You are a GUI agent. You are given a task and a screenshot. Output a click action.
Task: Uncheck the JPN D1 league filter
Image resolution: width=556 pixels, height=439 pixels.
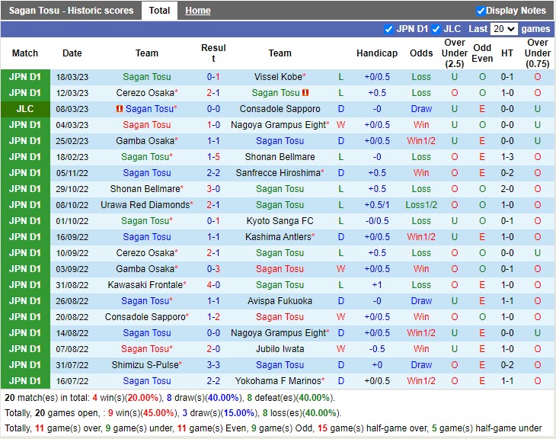click(x=389, y=29)
